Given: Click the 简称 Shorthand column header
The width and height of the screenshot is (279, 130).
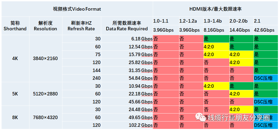Looking at the screenshot, I should click(15, 26).
